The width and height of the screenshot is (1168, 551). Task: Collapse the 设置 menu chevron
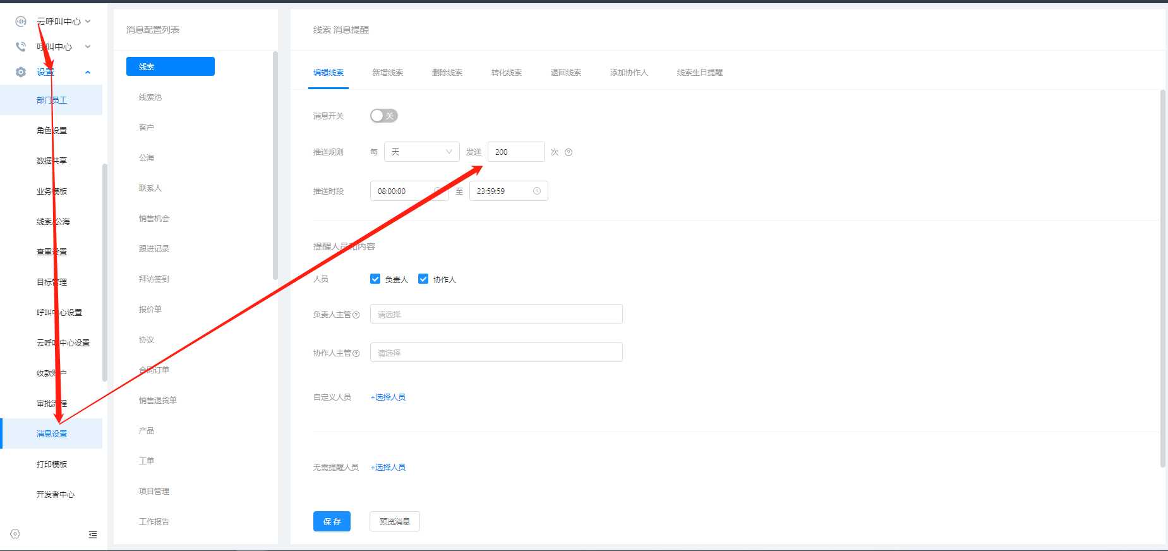tap(88, 72)
